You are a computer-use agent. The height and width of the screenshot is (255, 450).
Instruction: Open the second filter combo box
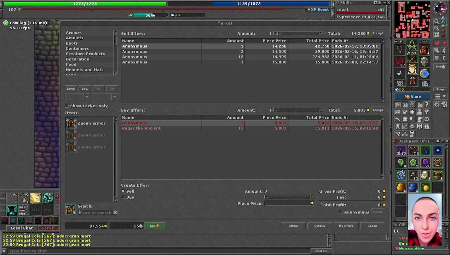pos(104,97)
